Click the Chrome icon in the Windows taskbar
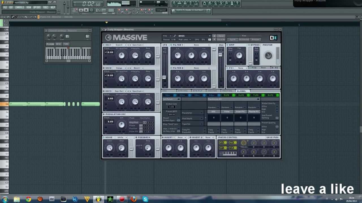The width and height of the screenshot is (362, 203). (28, 199)
